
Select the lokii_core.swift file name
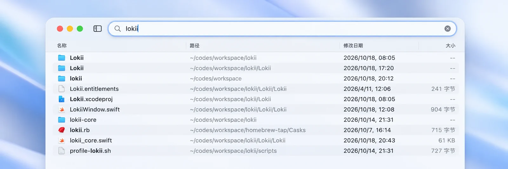pyautogui.click(x=91, y=140)
